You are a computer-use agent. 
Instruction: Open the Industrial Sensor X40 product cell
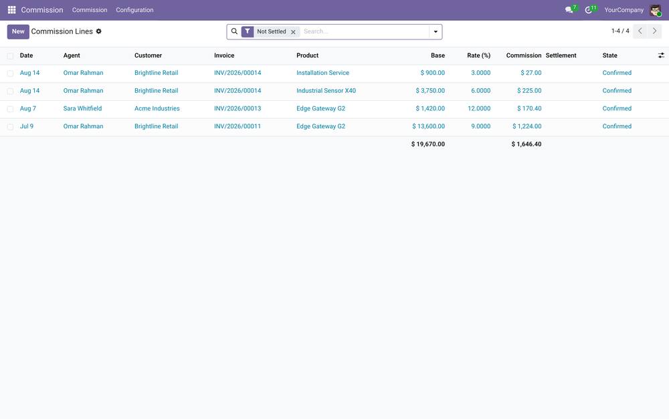[x=326, y=91]
